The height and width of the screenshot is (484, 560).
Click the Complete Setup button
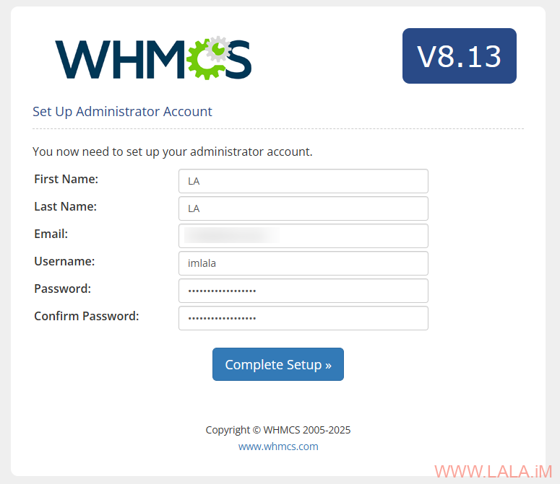pos(278,364)
